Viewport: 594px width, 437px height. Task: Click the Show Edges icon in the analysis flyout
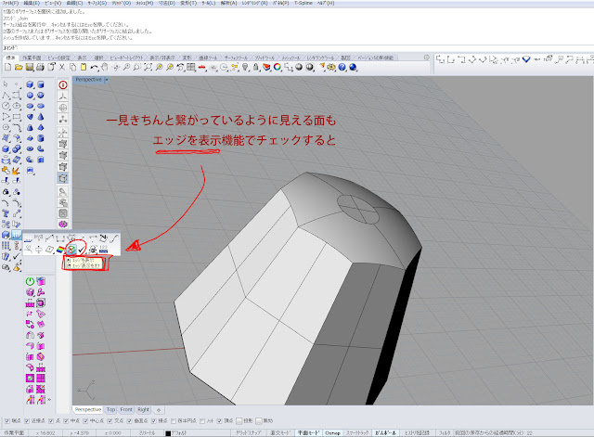coord(71,250)
